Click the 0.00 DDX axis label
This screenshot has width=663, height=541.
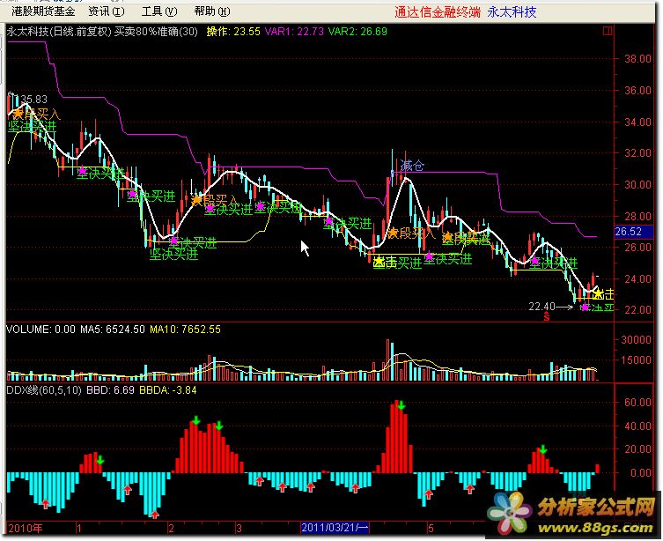(641, 472)
